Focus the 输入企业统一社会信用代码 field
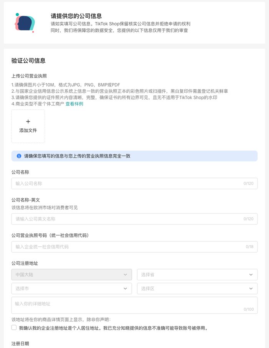The height and width of the screenshot is (348, 269). tap(134, 246)
